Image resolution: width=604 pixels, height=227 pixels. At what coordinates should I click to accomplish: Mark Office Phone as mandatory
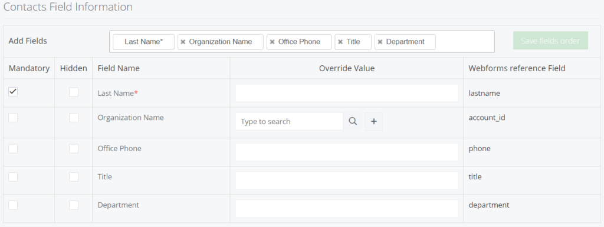point(13,149)
